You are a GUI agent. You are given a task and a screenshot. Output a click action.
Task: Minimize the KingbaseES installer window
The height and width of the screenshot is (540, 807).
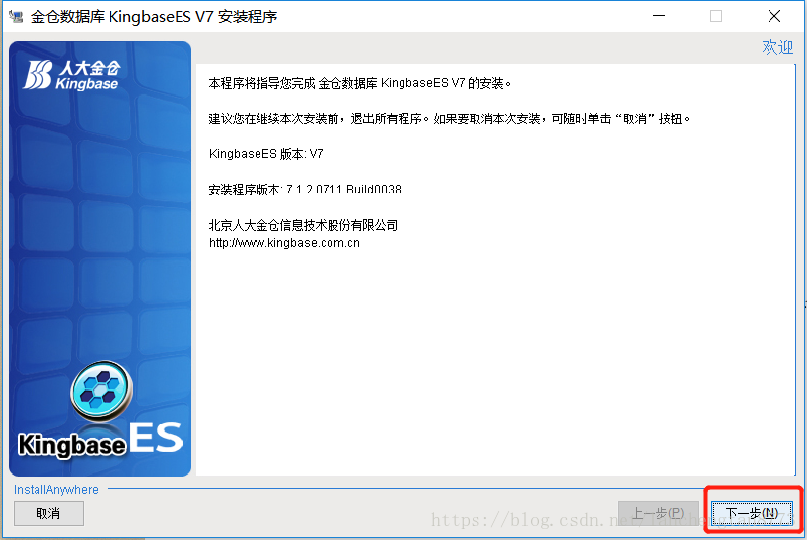[659, 16]
